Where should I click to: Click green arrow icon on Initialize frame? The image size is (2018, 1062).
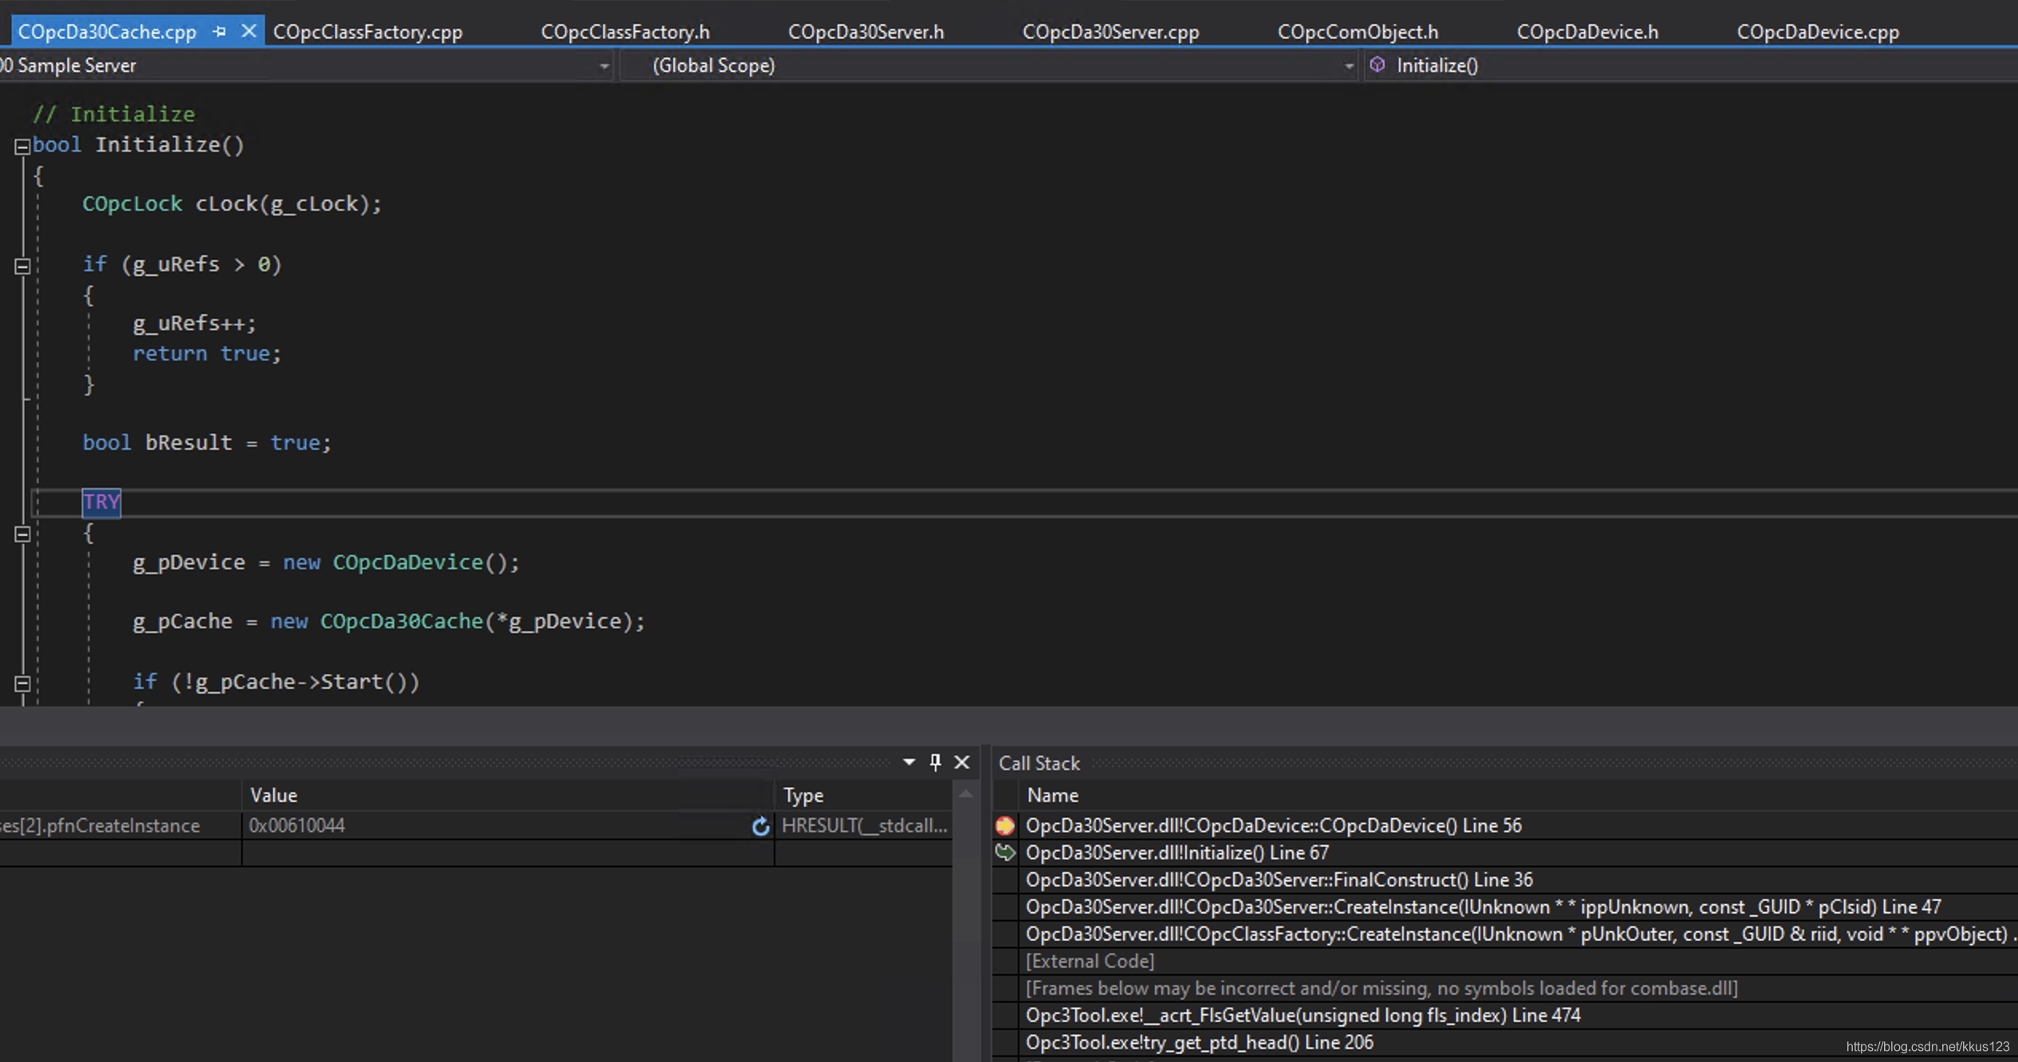coord(1005,853)
